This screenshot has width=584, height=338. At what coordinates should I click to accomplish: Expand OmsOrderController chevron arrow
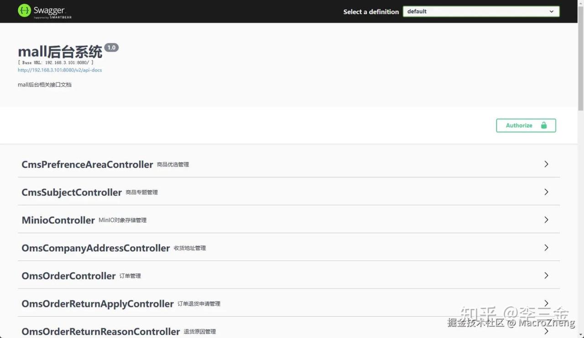pos(546,276)
